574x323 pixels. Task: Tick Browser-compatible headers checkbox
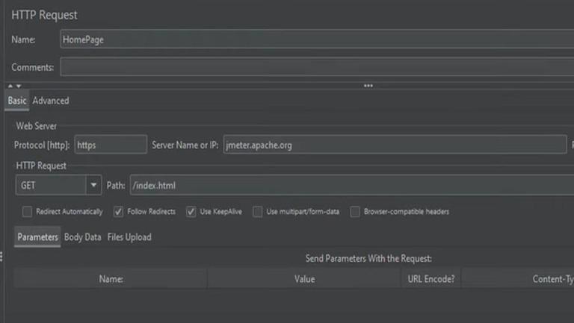tap(355, 212)
